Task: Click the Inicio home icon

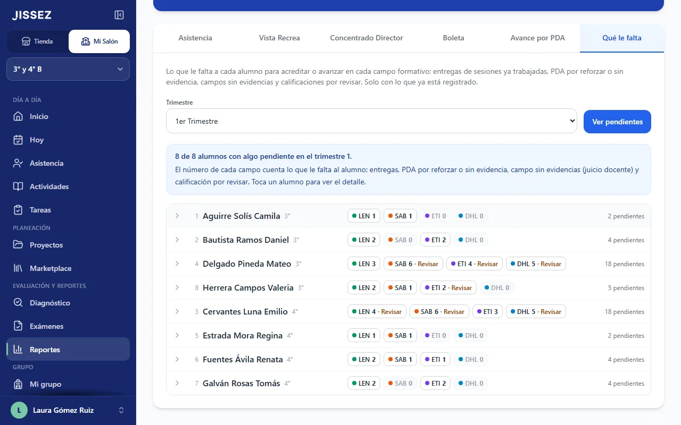Action: (x=18, y=116)
